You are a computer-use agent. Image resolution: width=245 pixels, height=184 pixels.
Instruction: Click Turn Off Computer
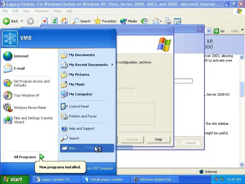tap(99, 168)
